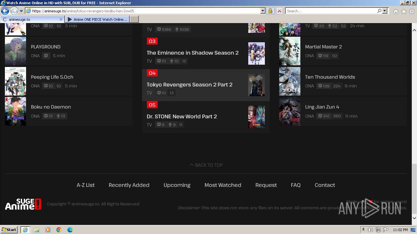Click Tokyo Revengers poster thumbnail
Screen dimensions: 417x234
(x=256, y=85)
